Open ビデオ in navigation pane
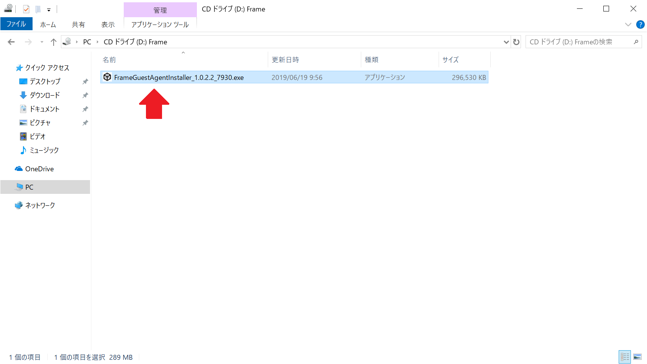Image resolution: width=647 pixels, height=364 pixels. pos(38,136)
